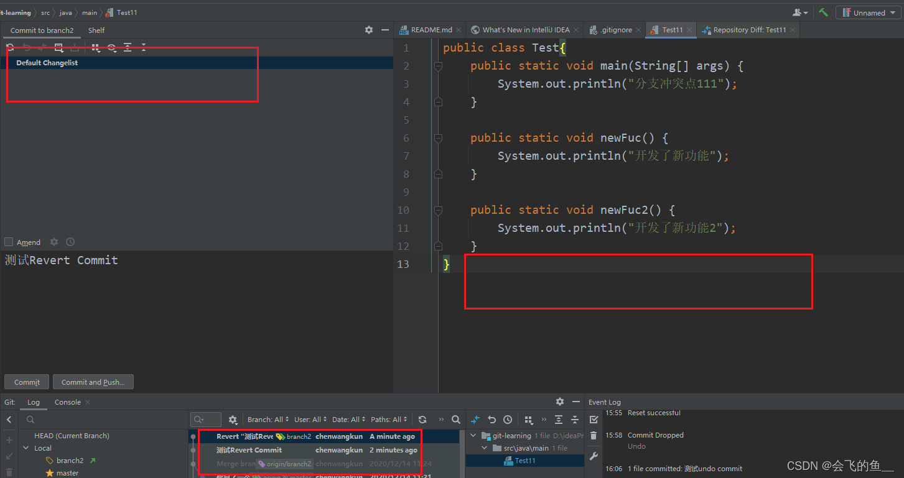Click Event Log wrench settings icon
This screenshot has width=904, height=478.
(594, 456)
